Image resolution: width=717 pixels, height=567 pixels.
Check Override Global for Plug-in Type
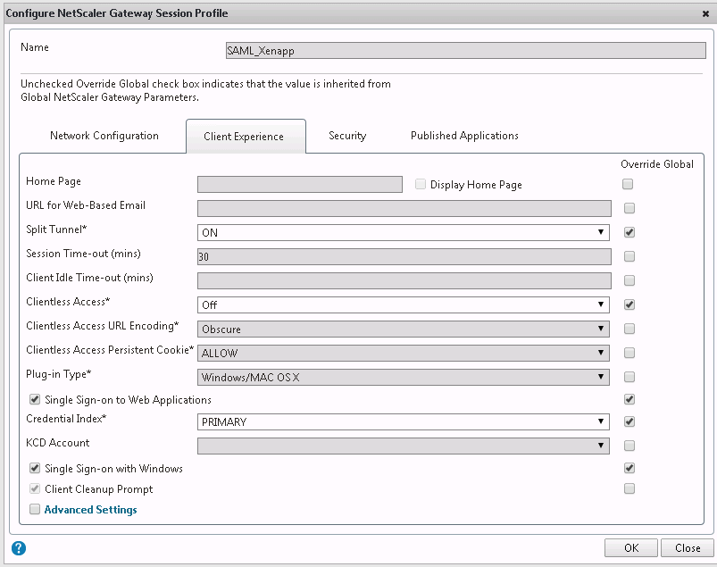point(629,377)
